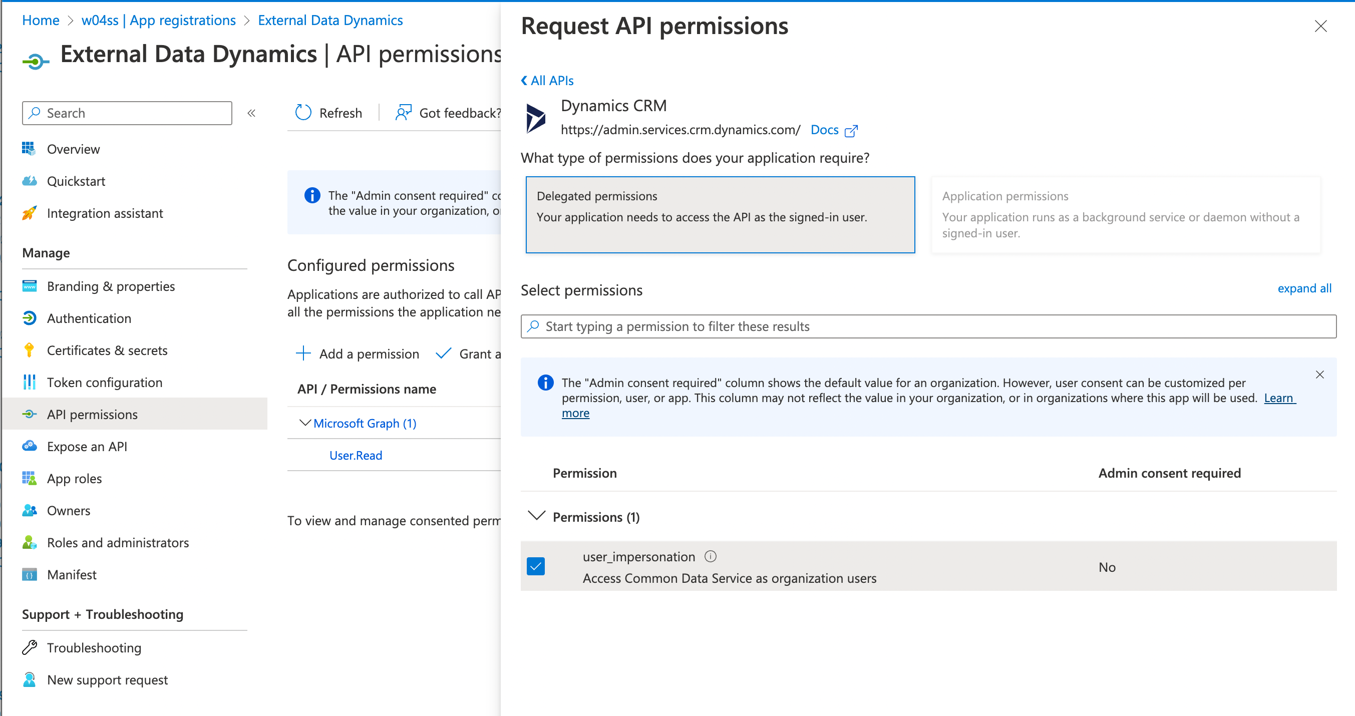Open the Manifest menu item

point(72,574)
